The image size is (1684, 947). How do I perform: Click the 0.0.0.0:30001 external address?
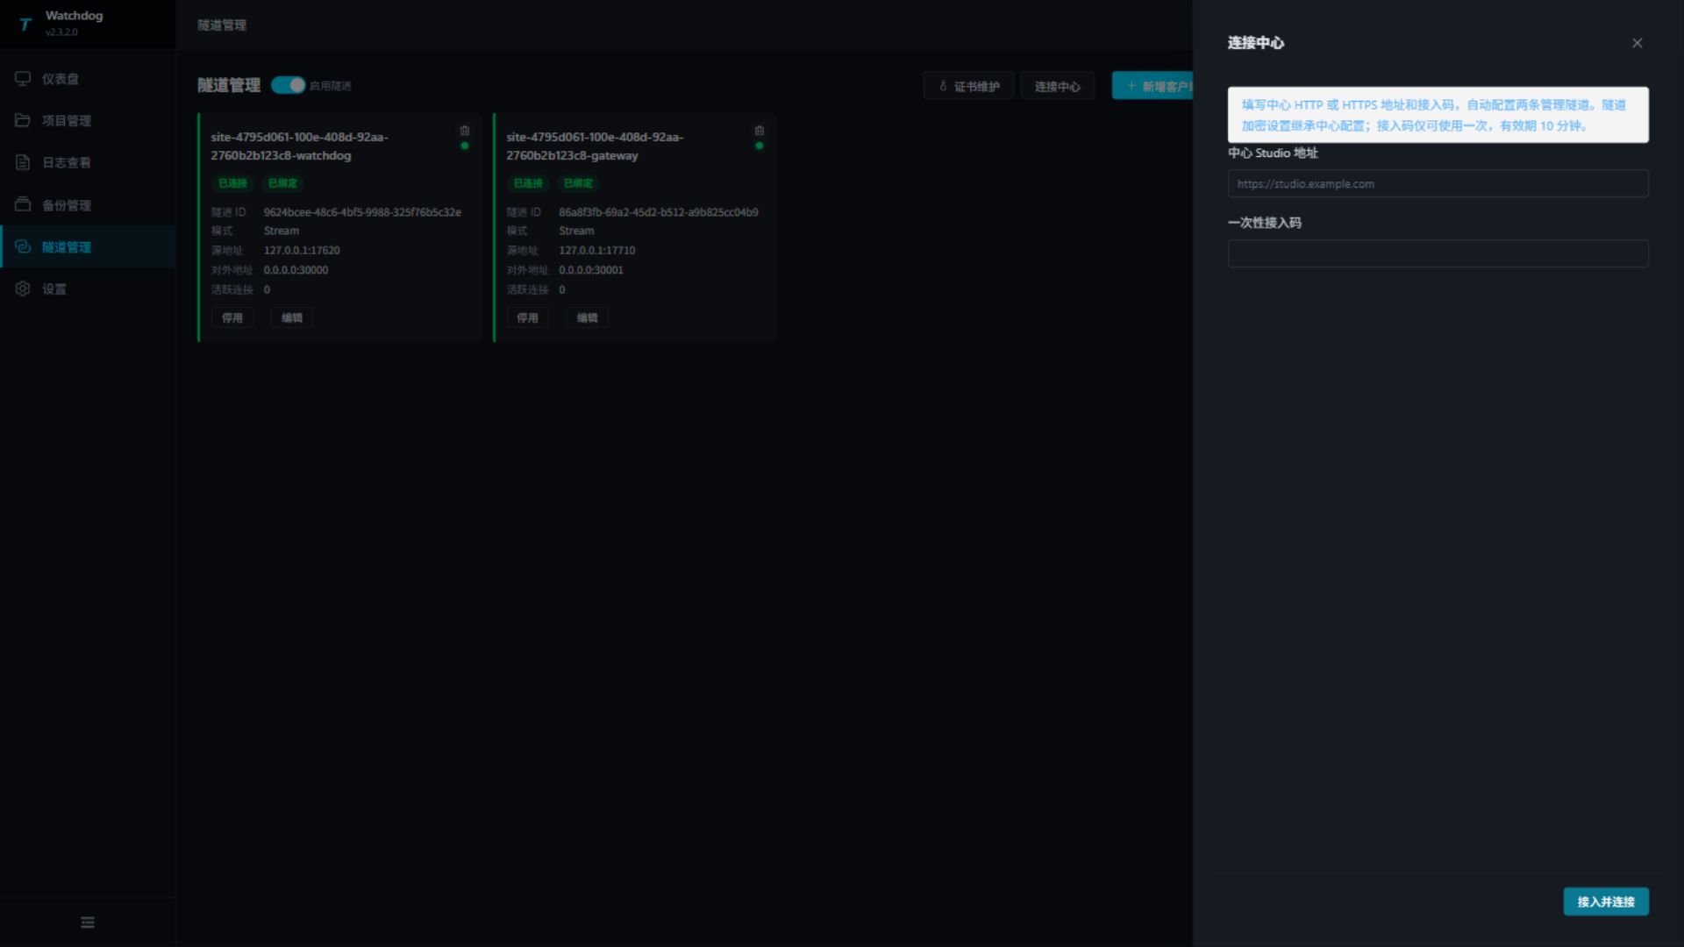point(591,270)
